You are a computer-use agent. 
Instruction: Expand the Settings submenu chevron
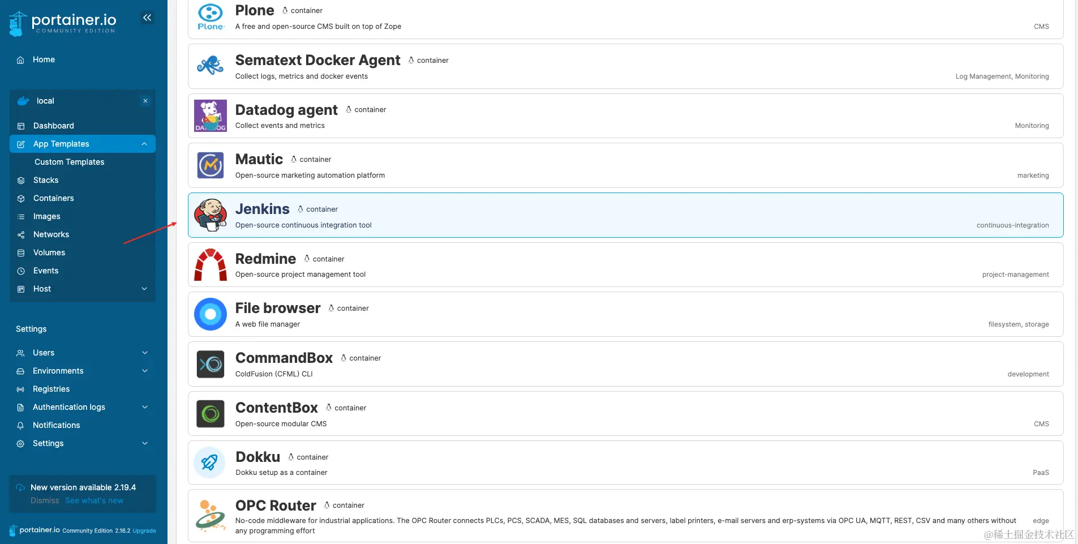pyautogui.click(x=145, y=443)
